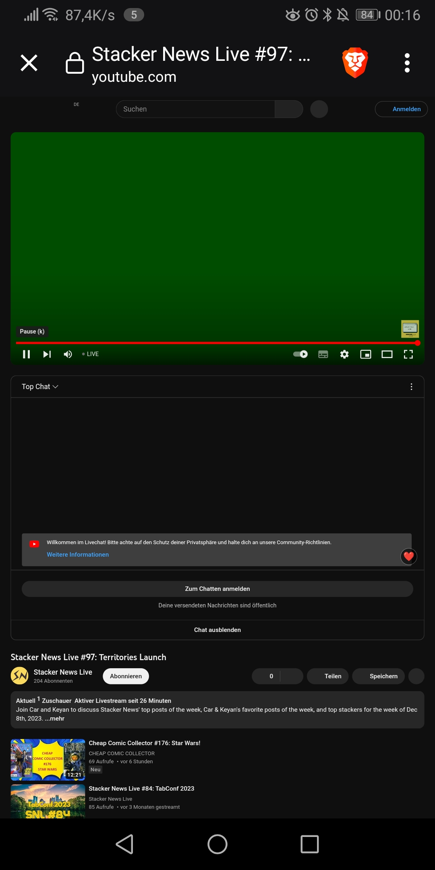Open Brave Shields lion icon
Viewport: 435px width, 870px height.
(x=355, y=63)
